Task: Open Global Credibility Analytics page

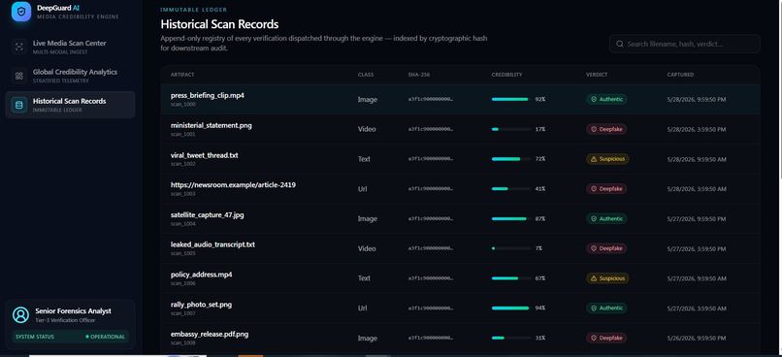Action: click(70, 76)
